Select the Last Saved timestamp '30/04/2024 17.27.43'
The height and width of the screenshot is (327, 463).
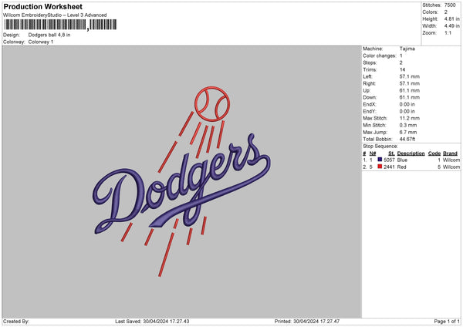tap(166, 322)
